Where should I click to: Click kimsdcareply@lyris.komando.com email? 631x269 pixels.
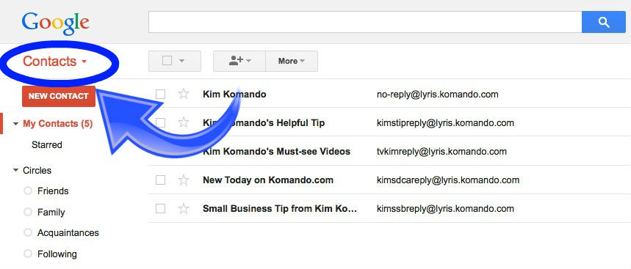click(x=448, y=180)
